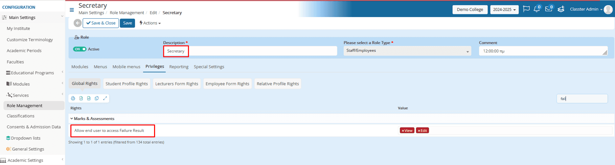This screenshot has height=165, width=615.
Task: Open Customize Terminology in sidebar
Action: coord(30,40)
